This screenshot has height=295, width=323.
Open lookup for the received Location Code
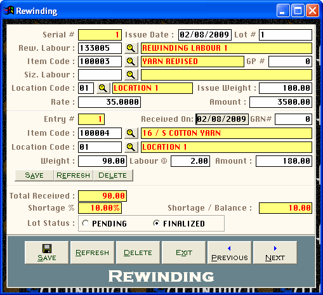coord(131,147)
